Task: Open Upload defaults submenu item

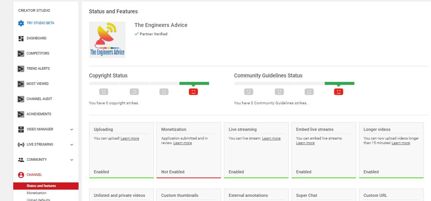Action: click(x=38, y=199)
